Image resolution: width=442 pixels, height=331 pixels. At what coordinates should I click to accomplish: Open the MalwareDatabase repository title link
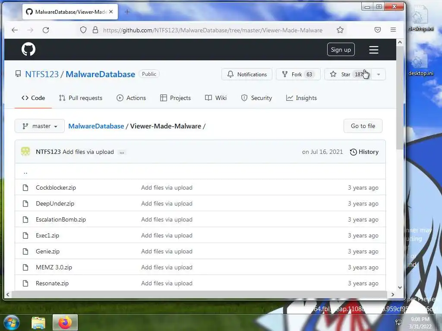[100, 74]
